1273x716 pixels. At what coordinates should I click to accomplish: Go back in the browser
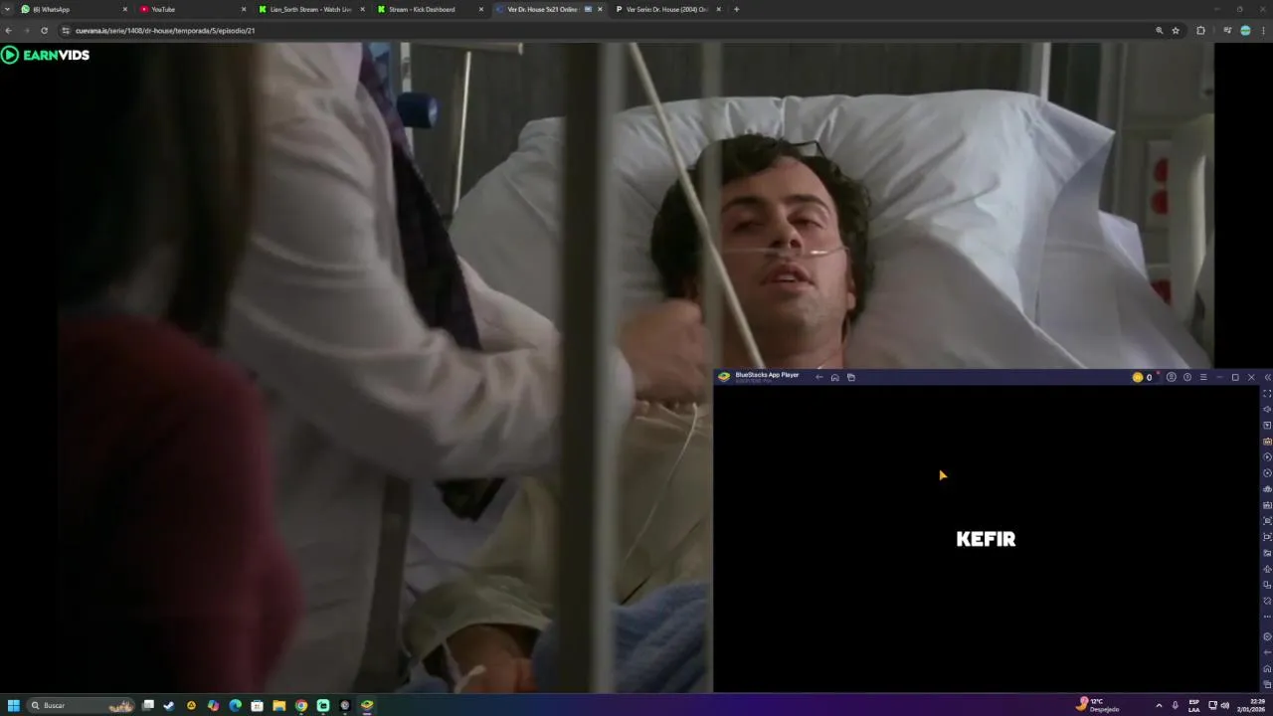[x=9, y=31]
